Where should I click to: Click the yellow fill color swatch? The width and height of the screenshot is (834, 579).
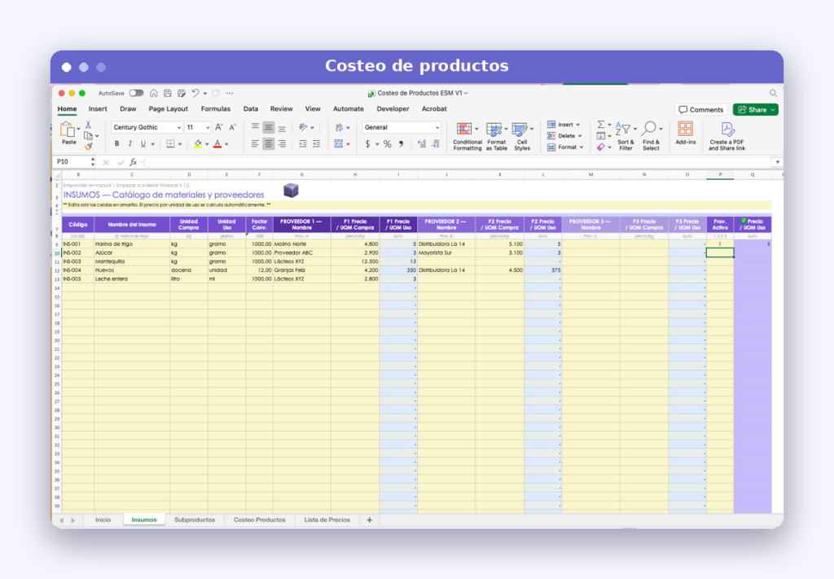coord(198,144)
